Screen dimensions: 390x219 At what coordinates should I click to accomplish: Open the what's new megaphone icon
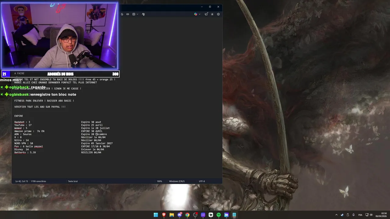coord(206,14)
